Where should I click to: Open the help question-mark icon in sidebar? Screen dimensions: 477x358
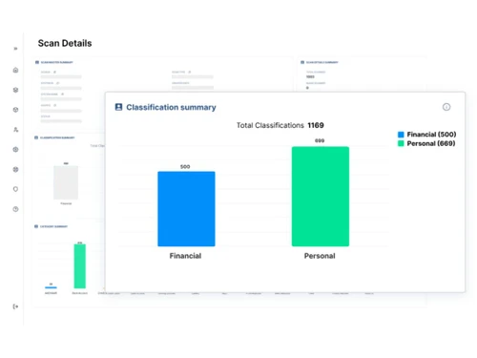15,209
